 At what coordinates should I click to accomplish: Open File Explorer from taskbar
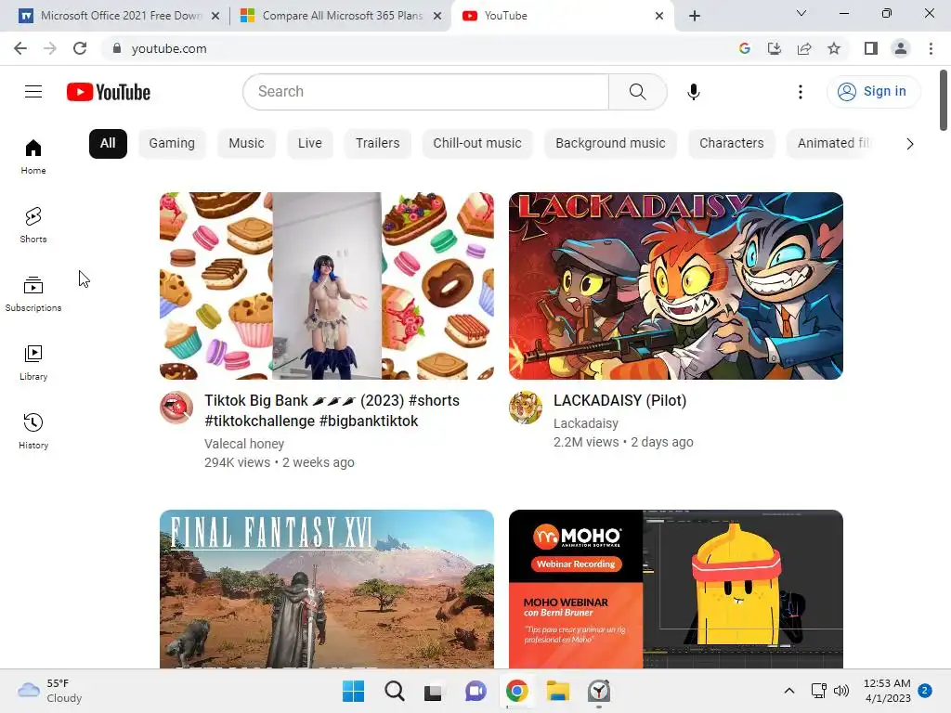click(x=557, y=691)
